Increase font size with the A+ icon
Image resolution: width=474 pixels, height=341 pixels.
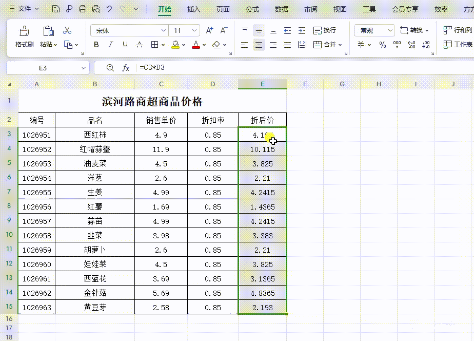point(209,30)
